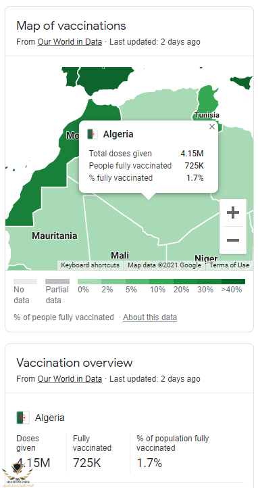Zoom in on the map
Image resolution: width=258 pixels, height=488 pixels.
pyautogui.click(x=233, y=213)
